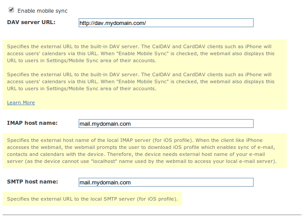Toggle the Enable mobile sync checkbox

[x=11, y=10]
